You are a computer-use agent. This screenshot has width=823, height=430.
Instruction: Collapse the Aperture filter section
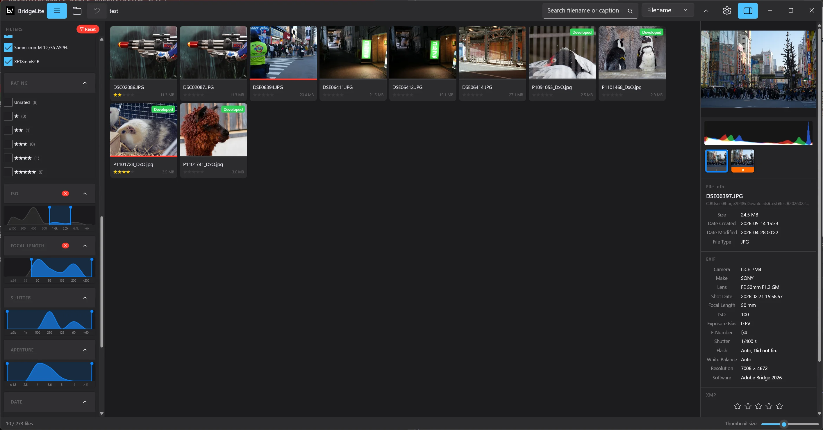click(85, 350)
